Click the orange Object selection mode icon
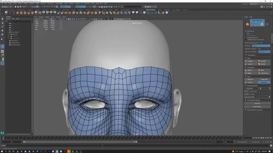The width and height of the screenshot is (273, 153). click(247, 24)
